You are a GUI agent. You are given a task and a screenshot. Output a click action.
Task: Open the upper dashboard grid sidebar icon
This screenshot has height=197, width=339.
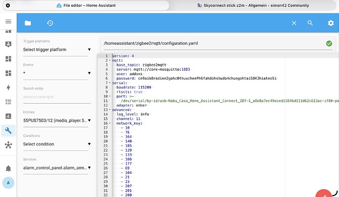[8, 59]
